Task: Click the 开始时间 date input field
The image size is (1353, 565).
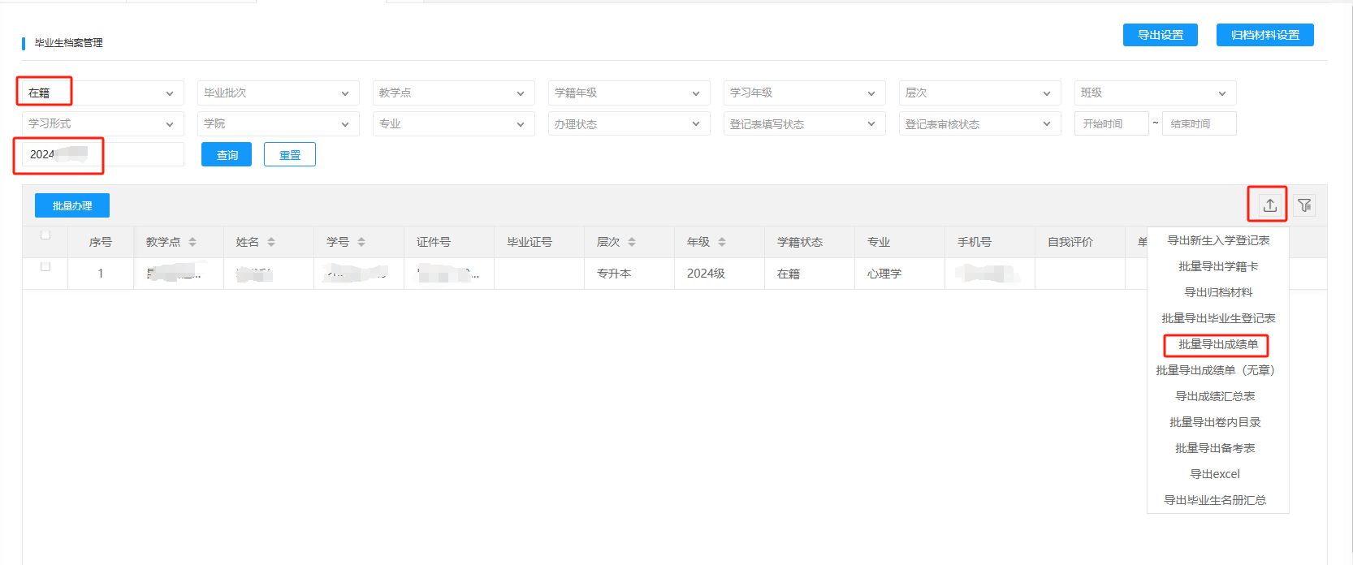Action: click(x=1110, y=124)
